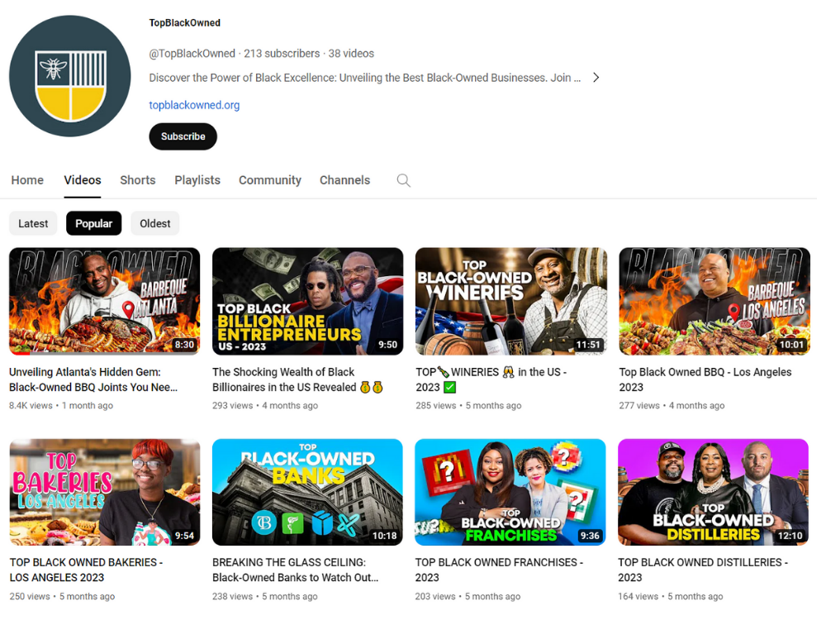Click the "8.4K views" text

(31, 405)
